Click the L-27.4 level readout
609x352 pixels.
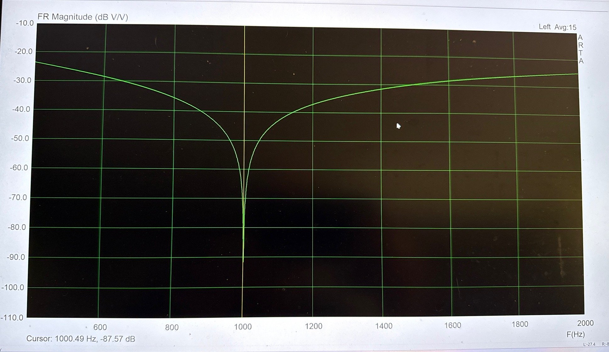point(589,344)
